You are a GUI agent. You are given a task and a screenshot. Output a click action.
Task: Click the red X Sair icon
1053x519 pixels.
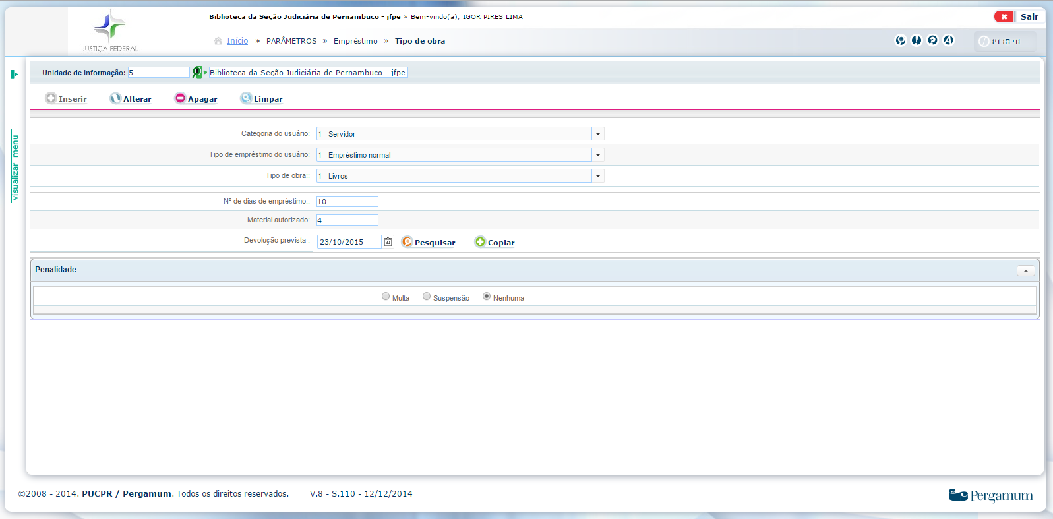pyautogui.click(x=1004, y=17)
